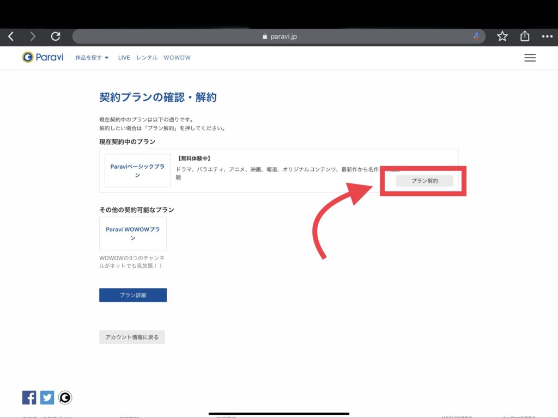Image resolution: width=558 pixels, height=418 pixels.
Task: Click the WOWOWの3つのチャンネル description text
Action: coord(132,262)
